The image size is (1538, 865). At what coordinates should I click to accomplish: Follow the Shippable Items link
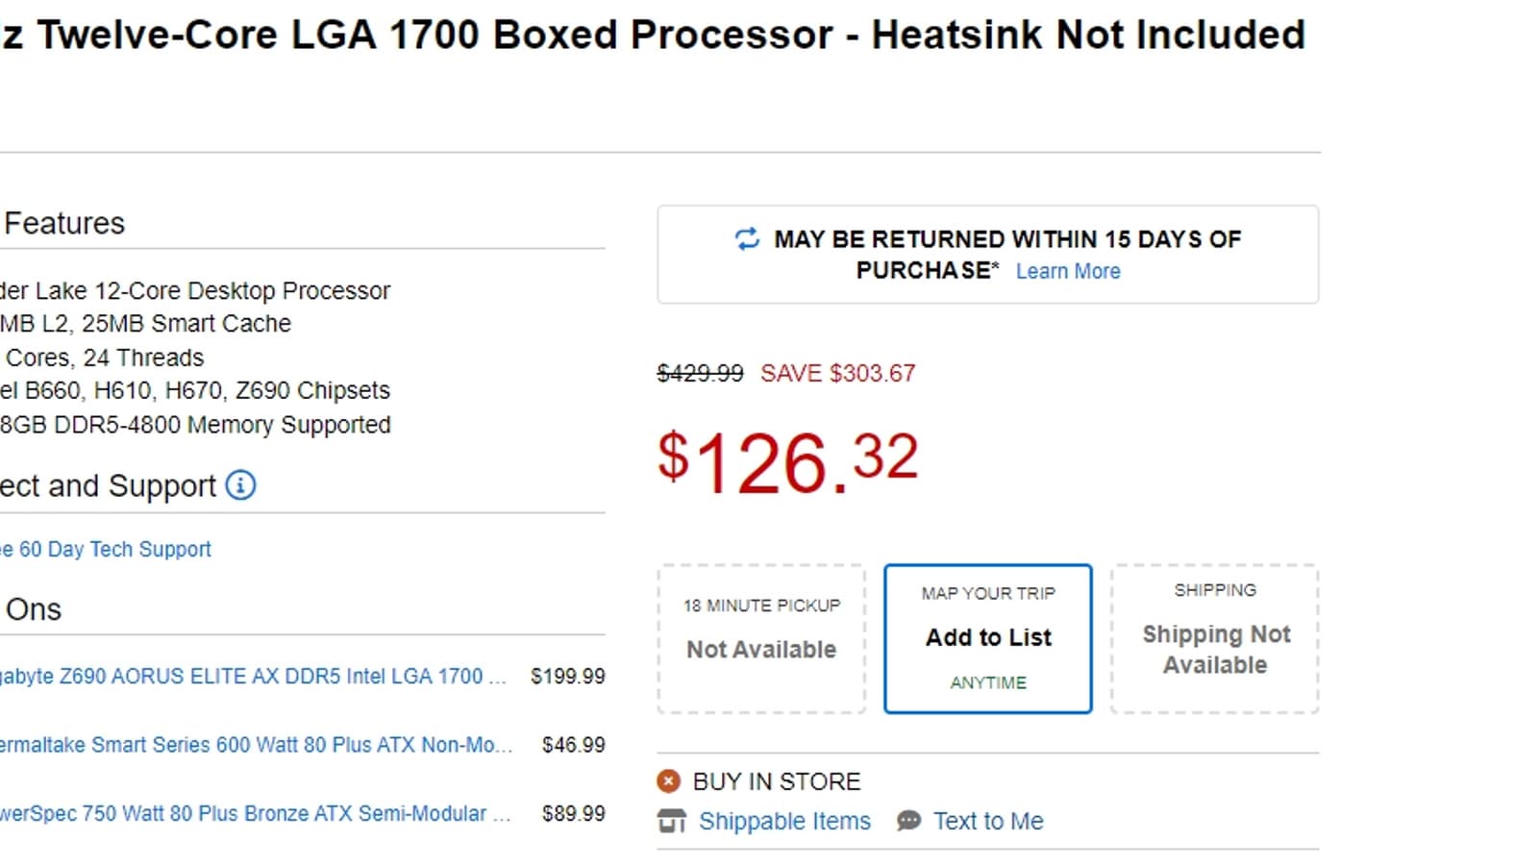[784, 822]
